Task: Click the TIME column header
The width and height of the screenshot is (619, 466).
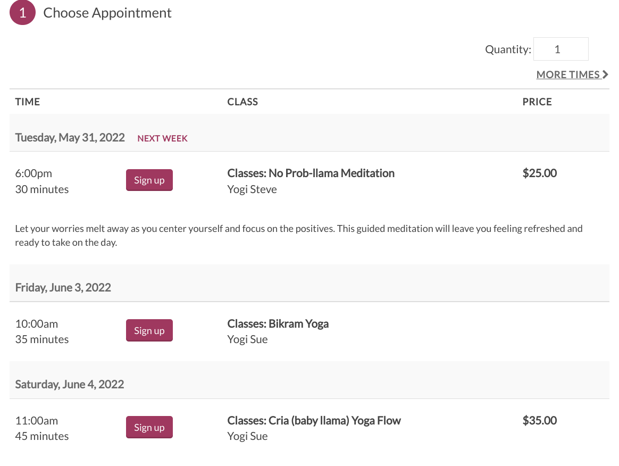Action: tap(27, 102)
